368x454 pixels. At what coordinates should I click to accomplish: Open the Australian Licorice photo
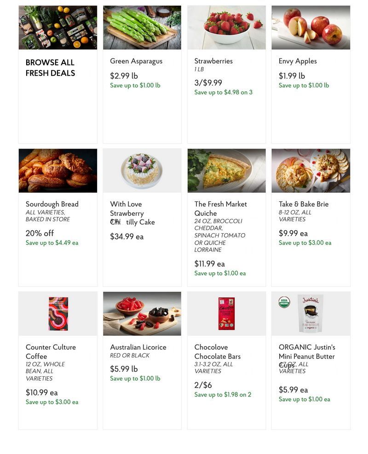coord(142,314)
